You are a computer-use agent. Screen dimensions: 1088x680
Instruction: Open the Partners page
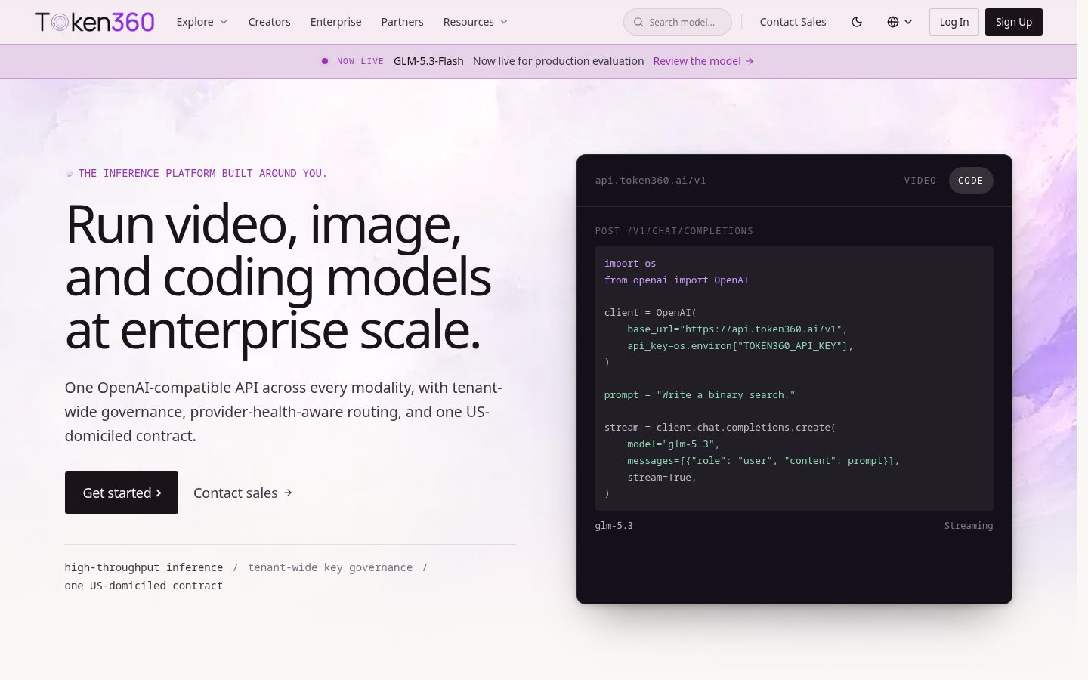402,22
